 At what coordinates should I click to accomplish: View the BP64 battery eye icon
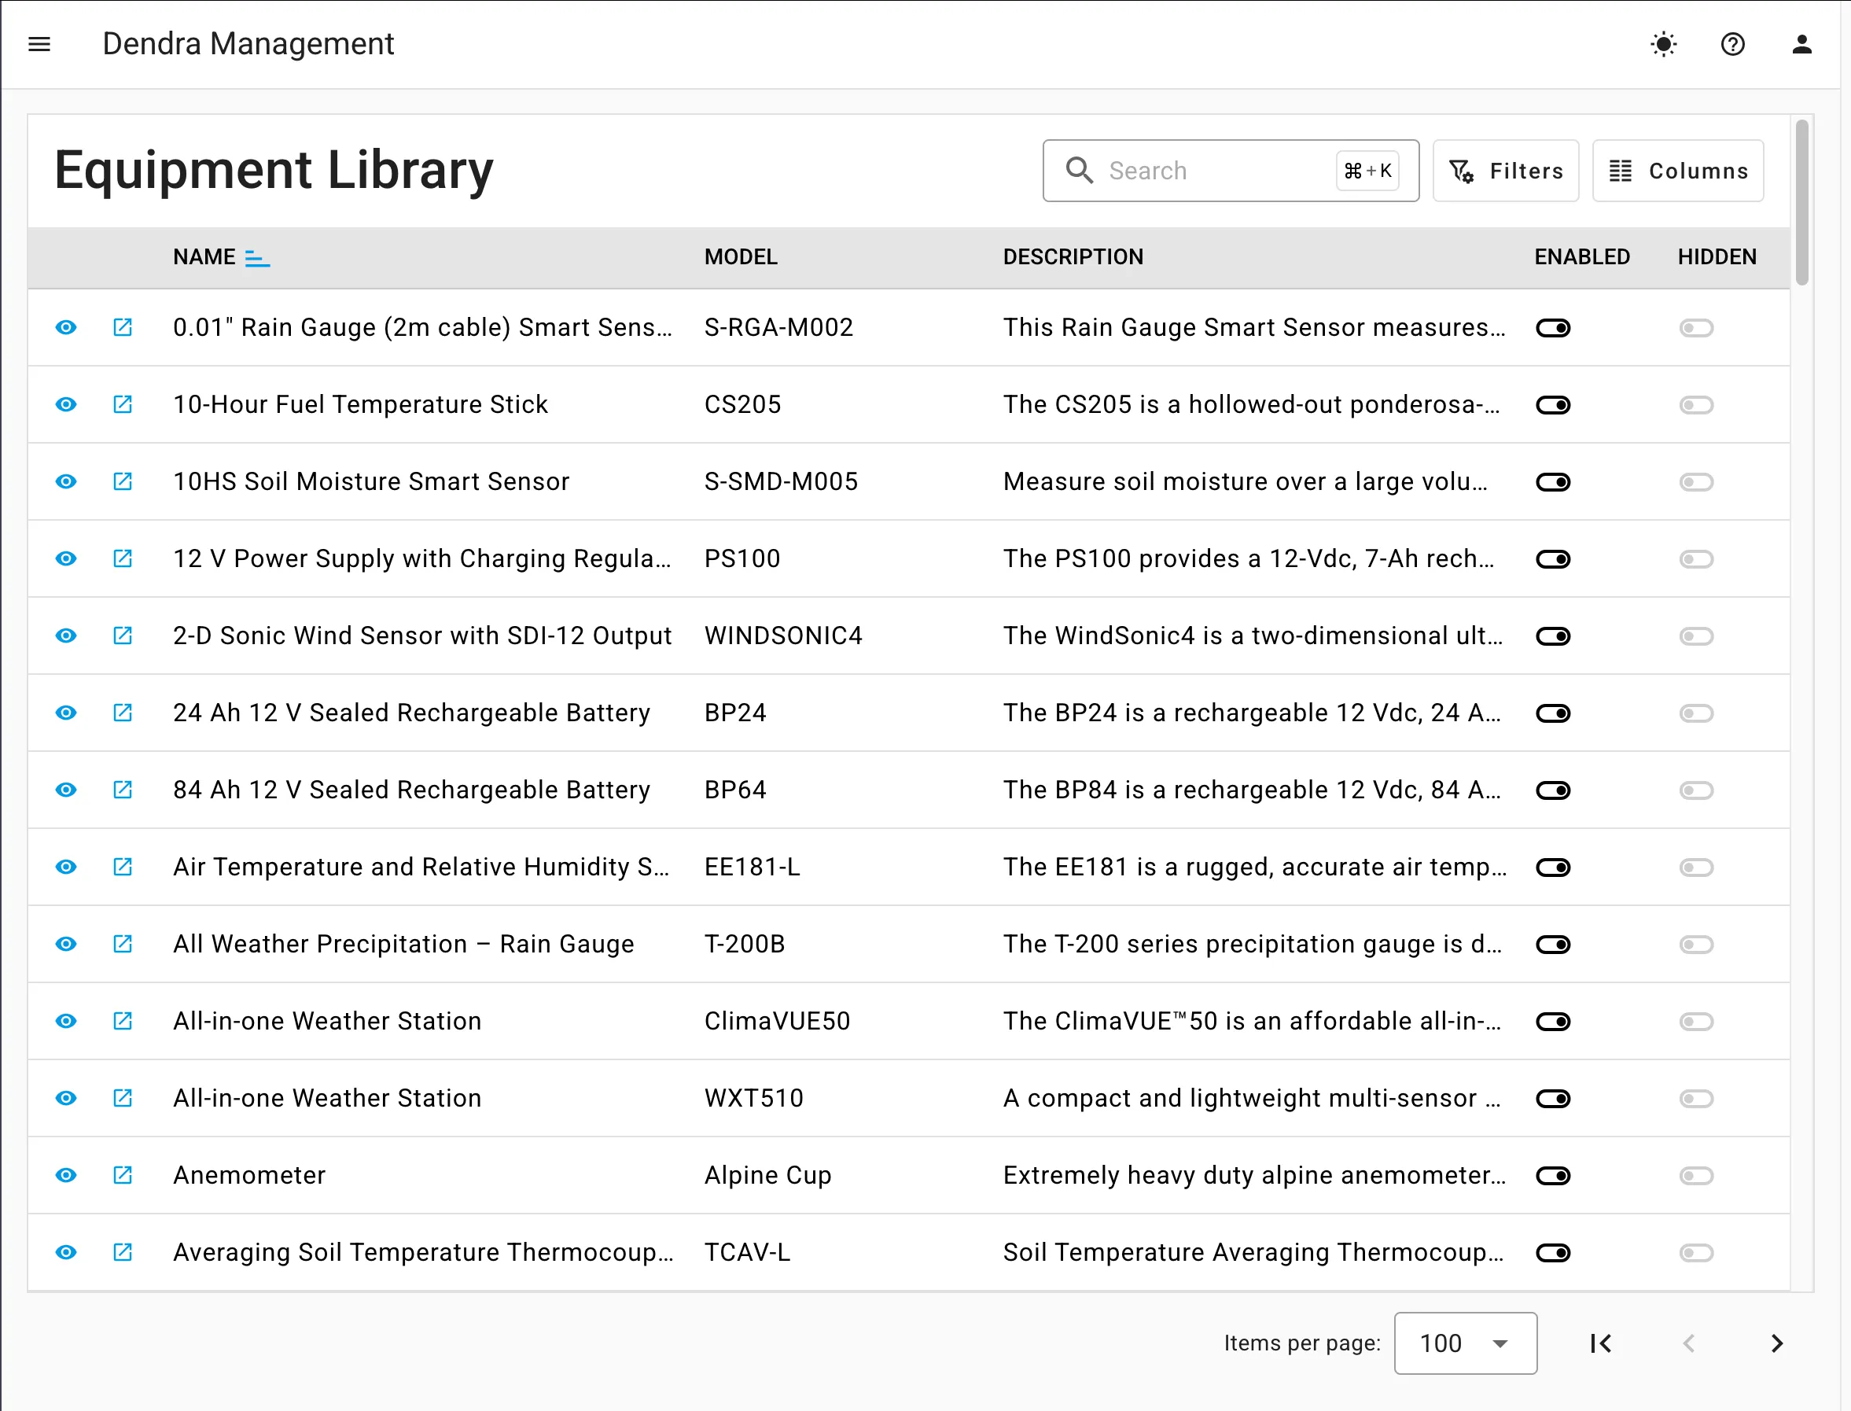coord(66,790)
